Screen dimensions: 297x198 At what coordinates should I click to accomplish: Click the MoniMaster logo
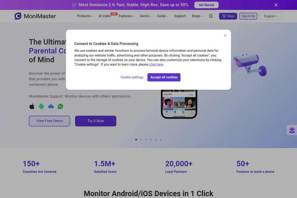(x=35, y=16)
